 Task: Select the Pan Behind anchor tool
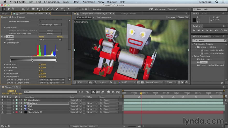tap(28, 9)
